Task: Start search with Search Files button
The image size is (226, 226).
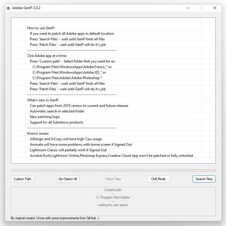Action: [x=204, y=179]
